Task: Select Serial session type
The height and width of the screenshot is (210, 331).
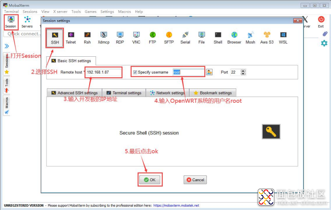Action: 185,38
